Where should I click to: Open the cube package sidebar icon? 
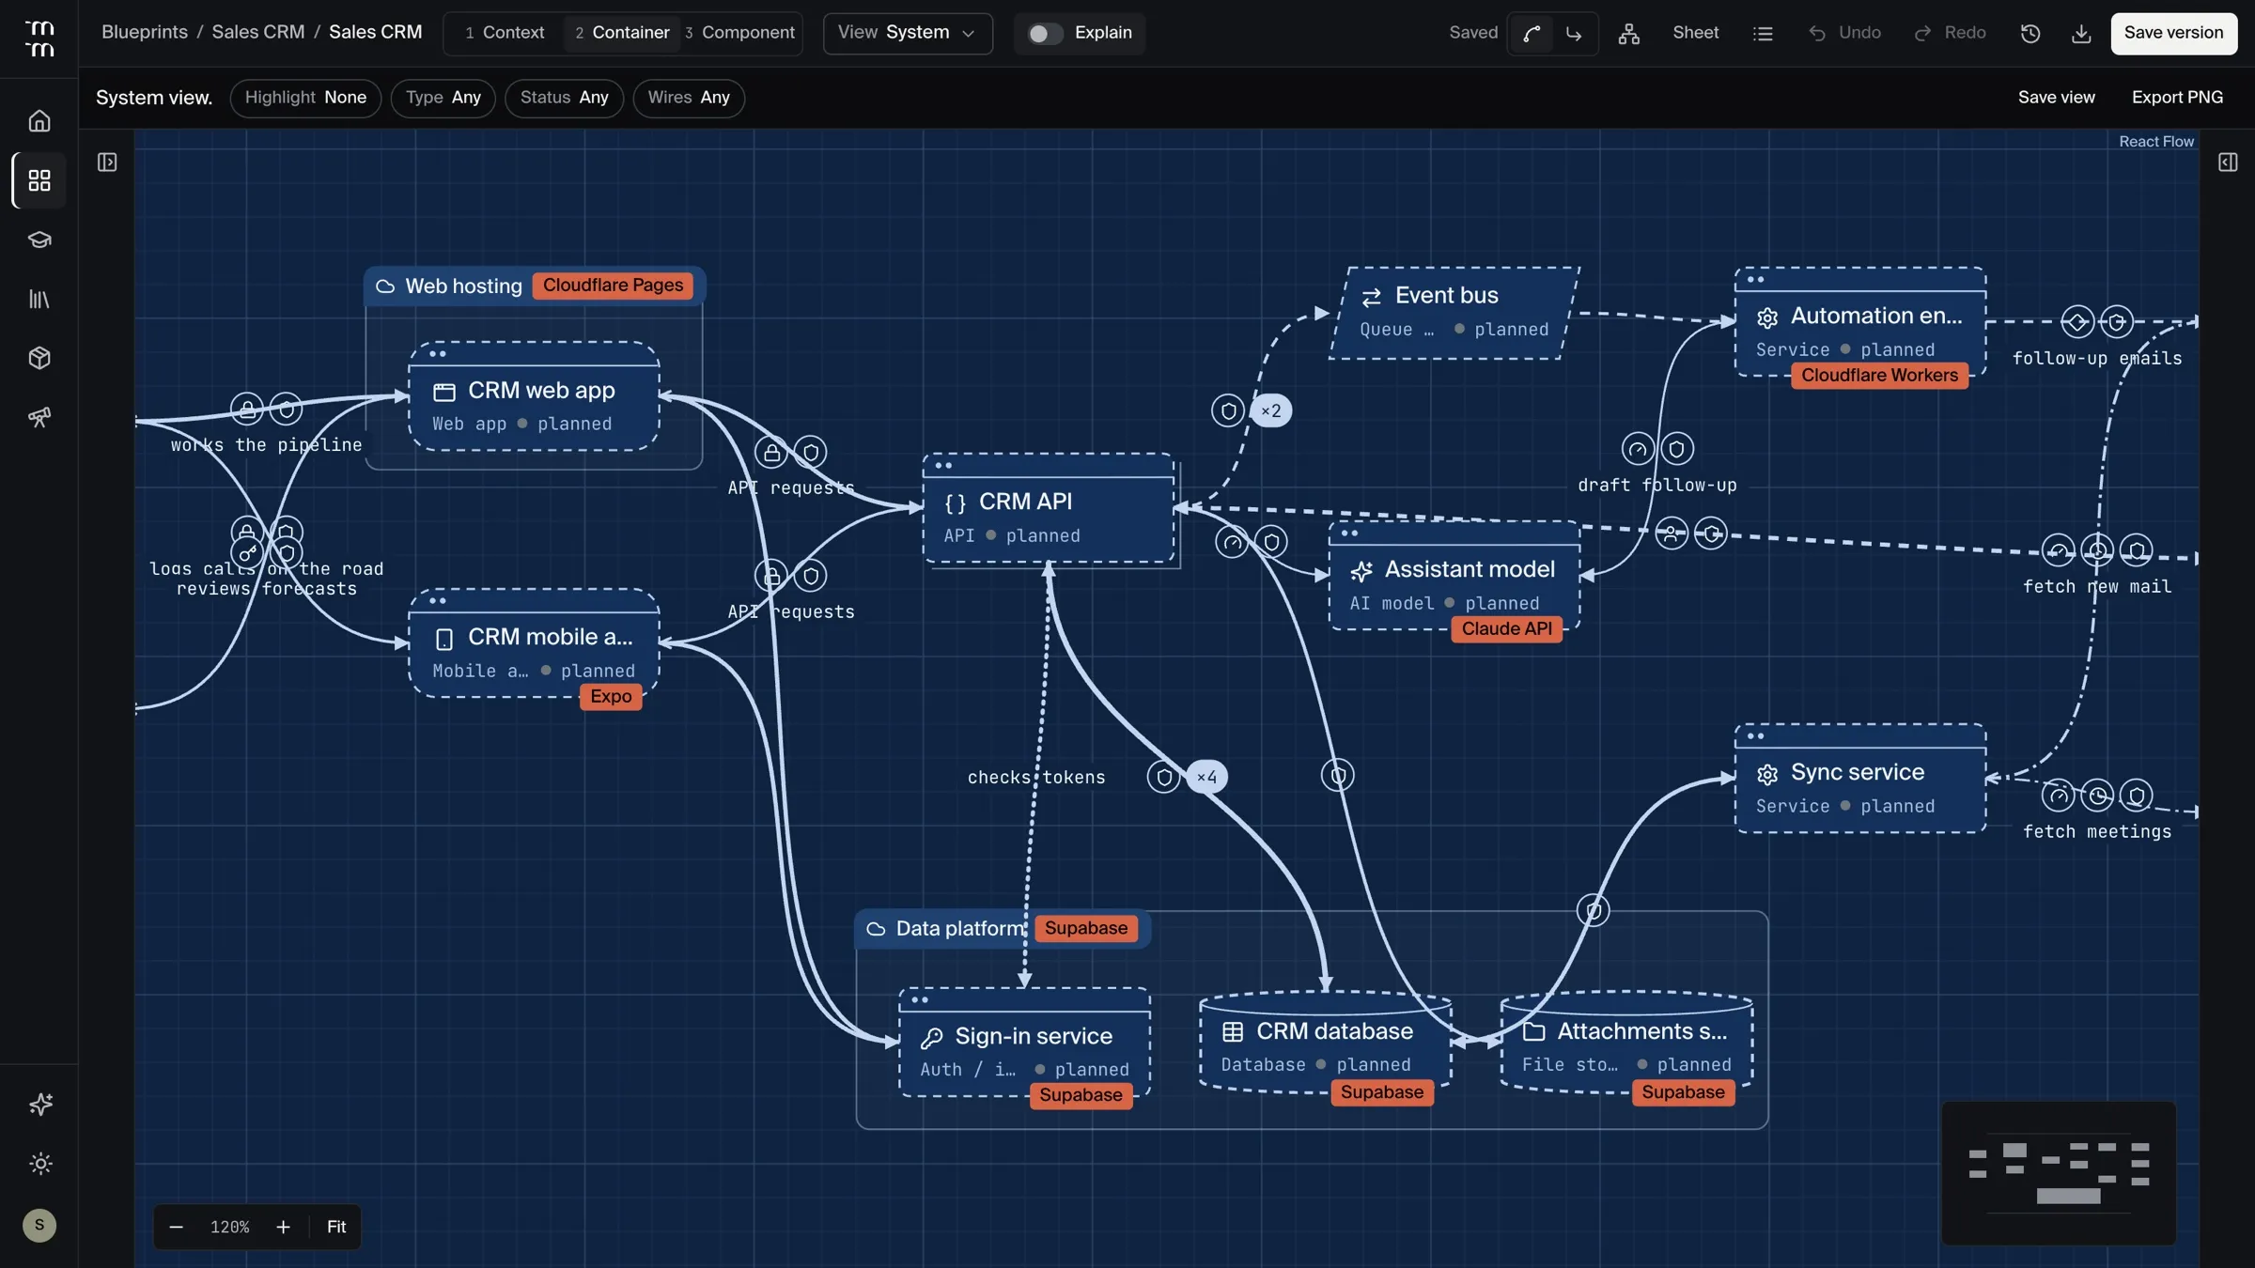39,358
